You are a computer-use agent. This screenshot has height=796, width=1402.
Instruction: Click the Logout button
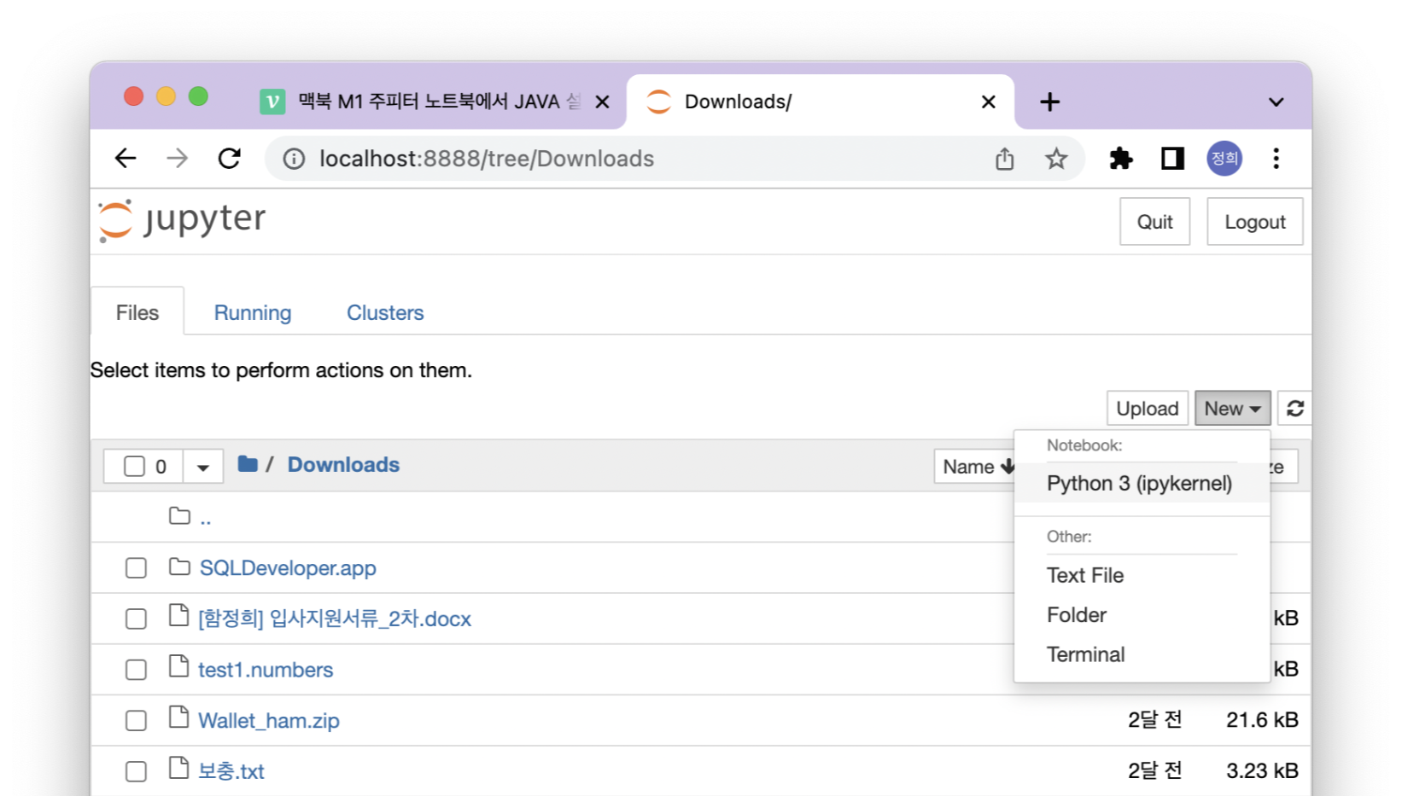click(1255, 222)
